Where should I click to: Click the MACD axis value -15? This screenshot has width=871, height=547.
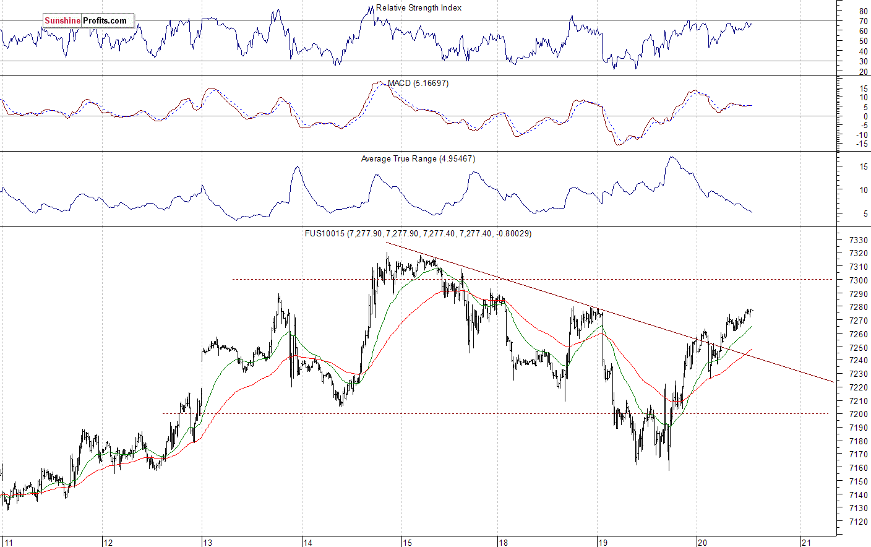click(x=862, y=144)
